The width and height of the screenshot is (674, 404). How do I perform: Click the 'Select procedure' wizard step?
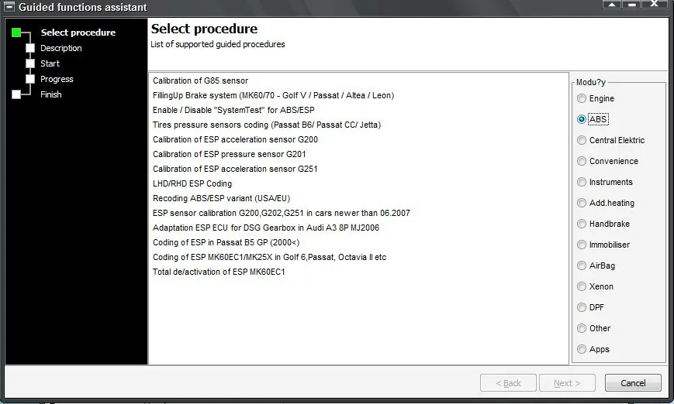[78, 33]
